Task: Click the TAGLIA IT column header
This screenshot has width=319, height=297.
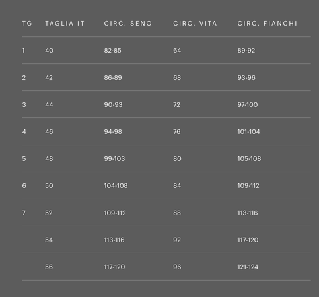Action: pyautogui.click(x=65, y=24)
